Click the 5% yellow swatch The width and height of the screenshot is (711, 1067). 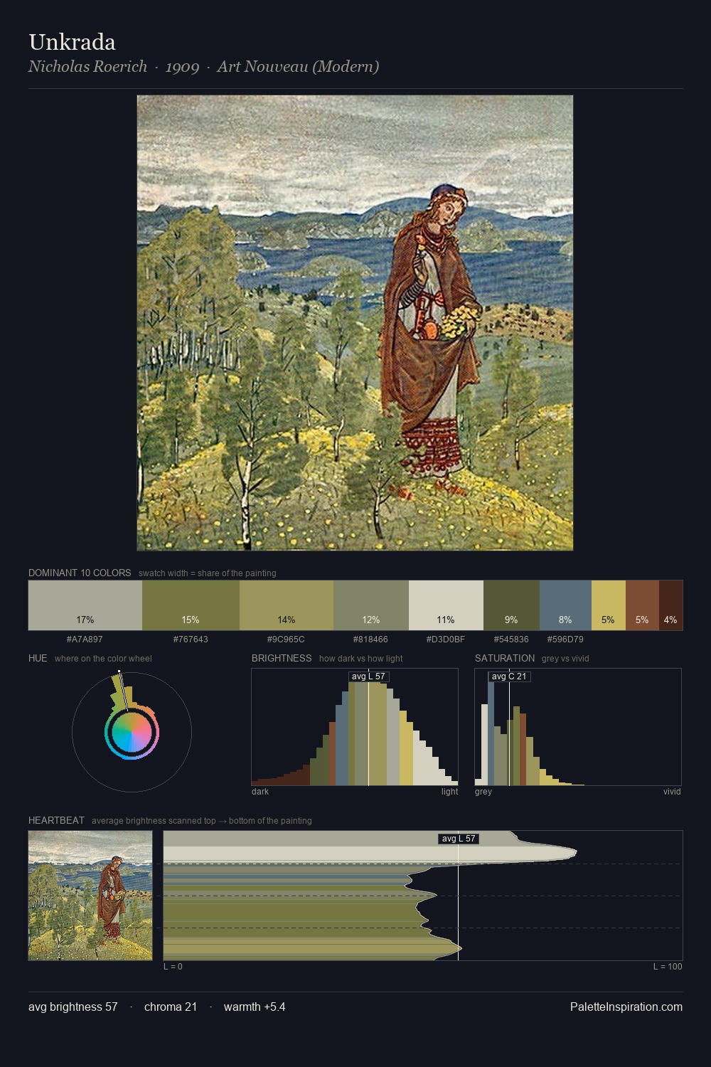(609, 605)
